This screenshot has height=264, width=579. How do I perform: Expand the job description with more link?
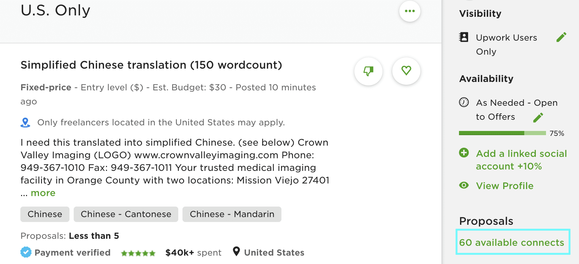(x=43, y=193)
